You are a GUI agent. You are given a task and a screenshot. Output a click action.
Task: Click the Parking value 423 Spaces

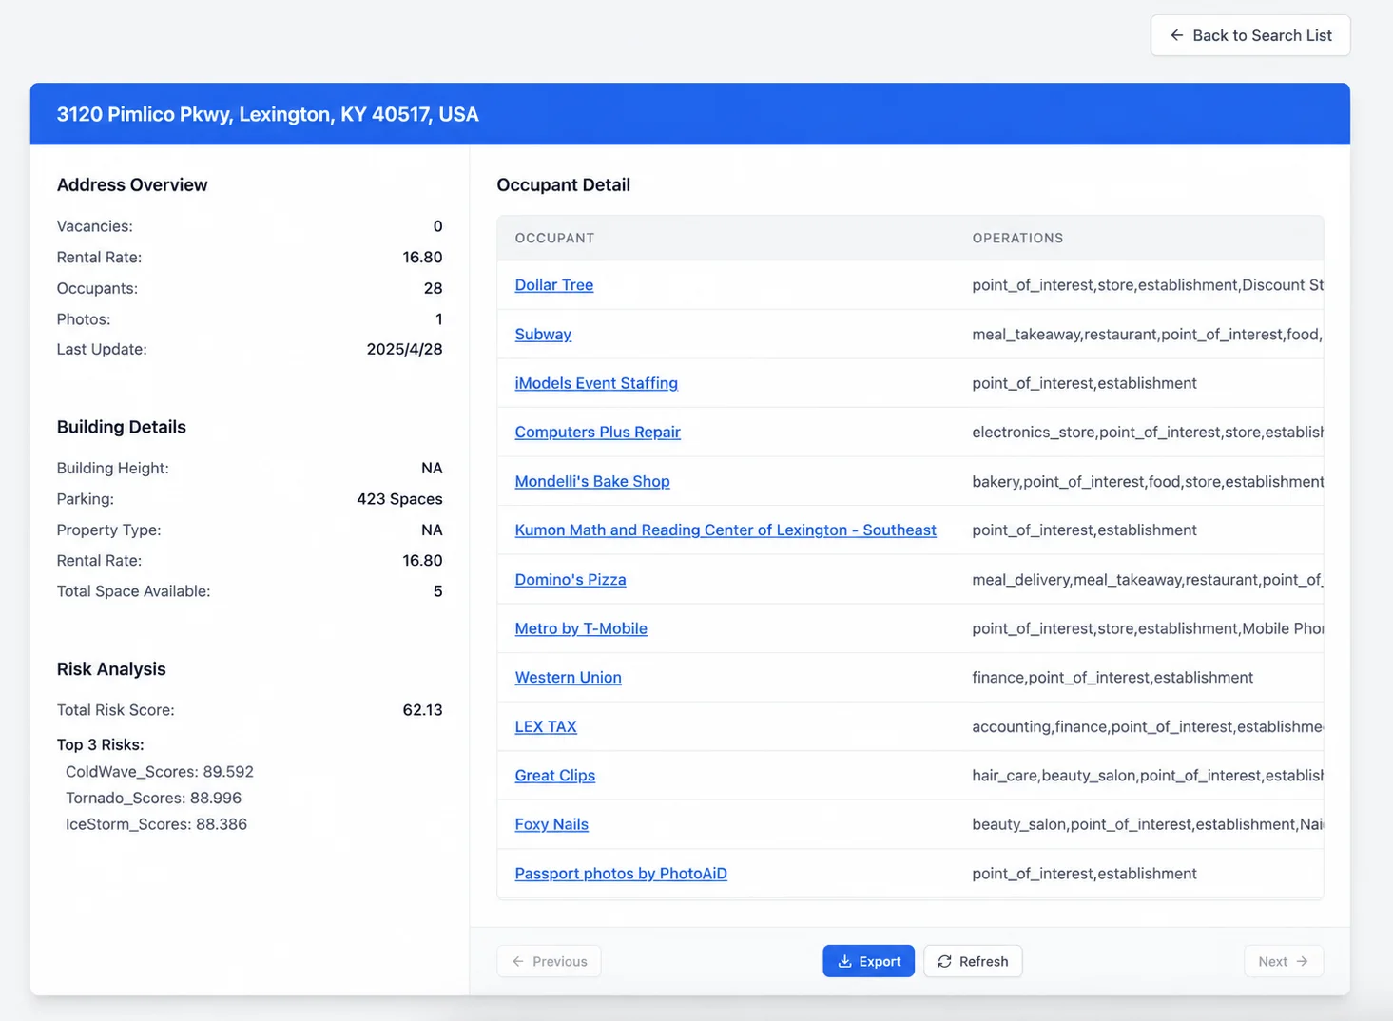(x=399, y=499)
